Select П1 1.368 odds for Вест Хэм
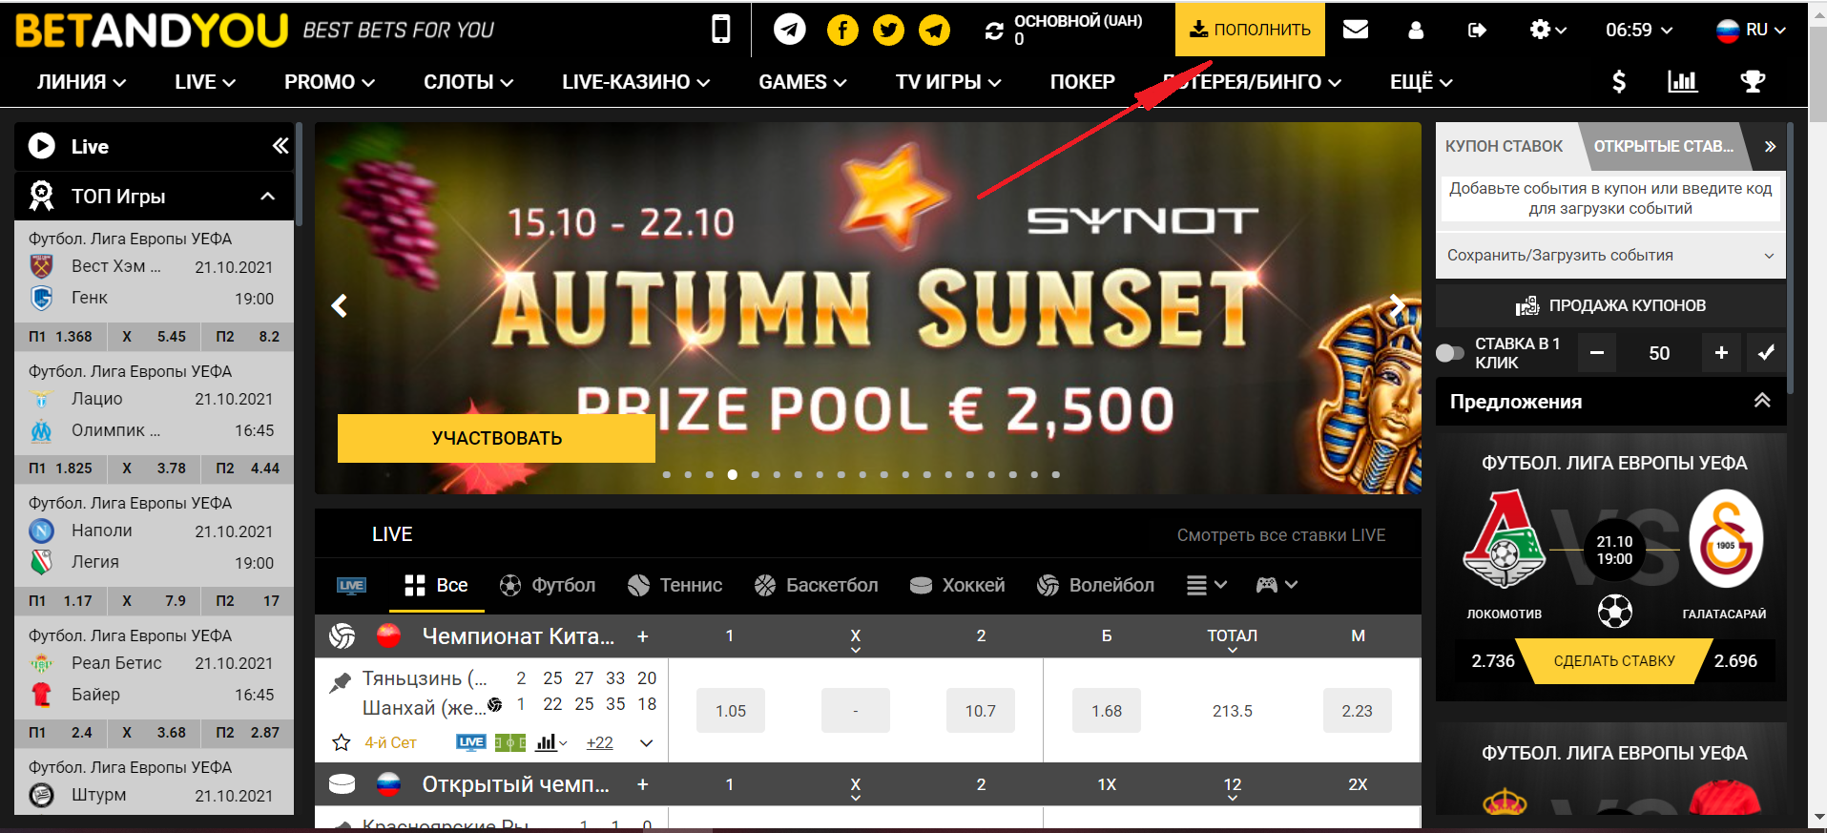Image resolution: width=1827 pixels, height=833 pixels. (61, 336)
